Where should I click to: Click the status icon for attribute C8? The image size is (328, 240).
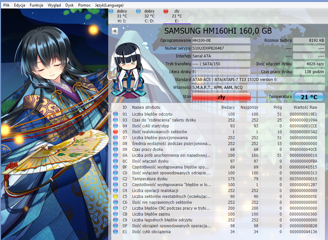(x=115, y=214)
